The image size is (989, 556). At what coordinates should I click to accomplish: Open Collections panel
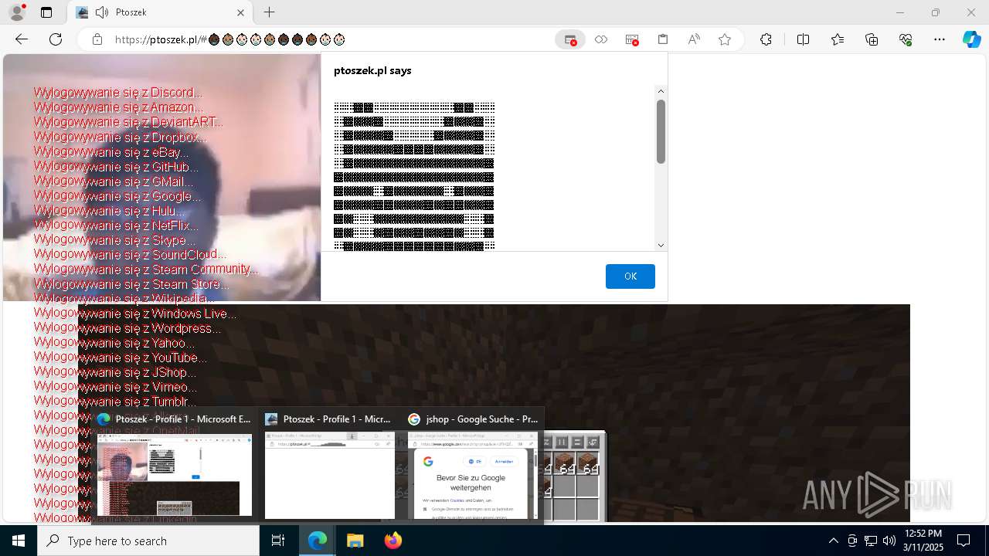(x=872, y=39)
